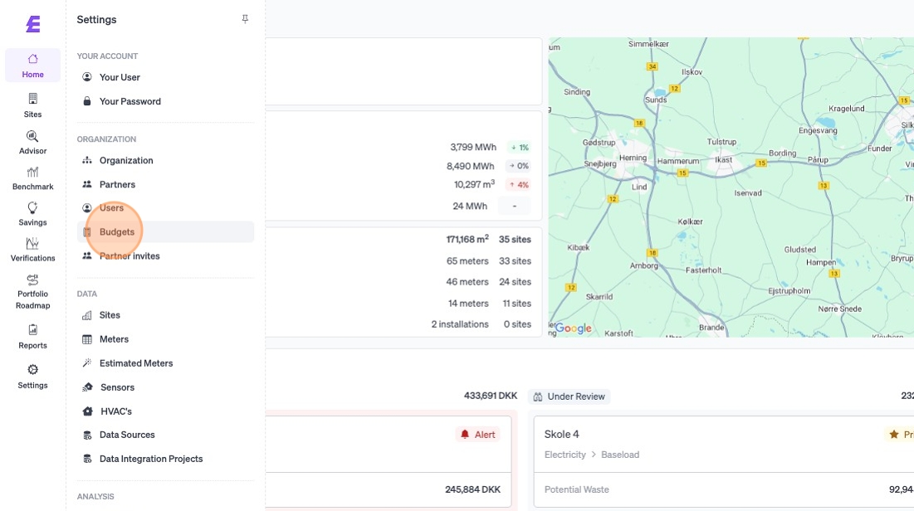This screenshot has width=914, height=511.
Task: Click the Settings gear in the sidebar
Action: 32,377
